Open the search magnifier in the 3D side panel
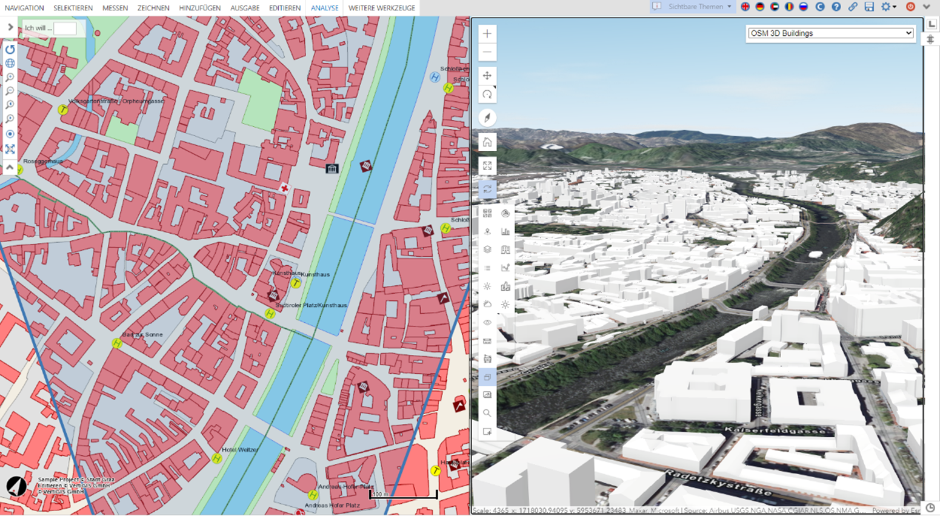 [487, 413]
